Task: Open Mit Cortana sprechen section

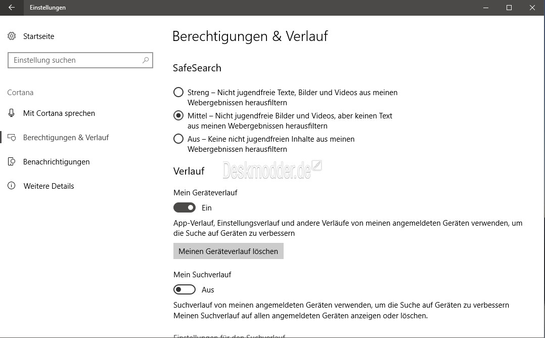Action: click(x=59, y=113)
